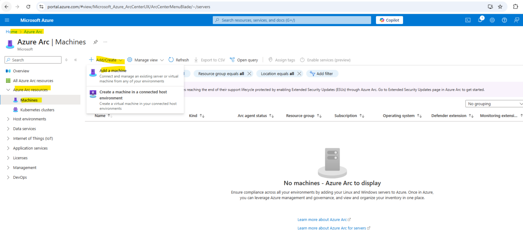Remove the Location equals all filter

coord(299,73)
